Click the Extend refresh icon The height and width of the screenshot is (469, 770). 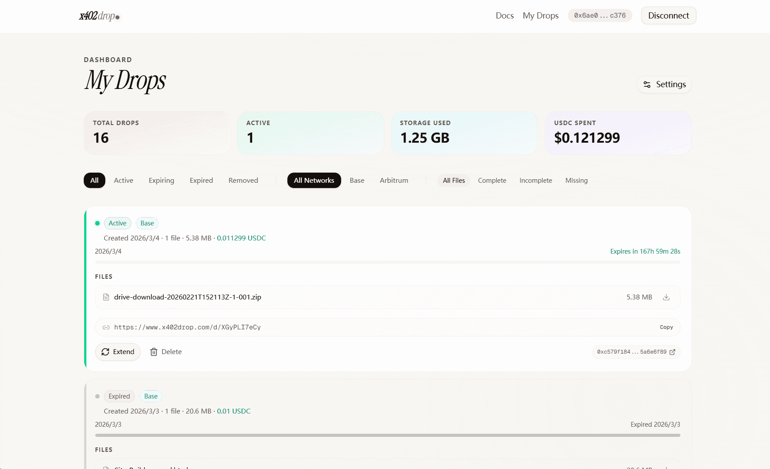(105, 352)
